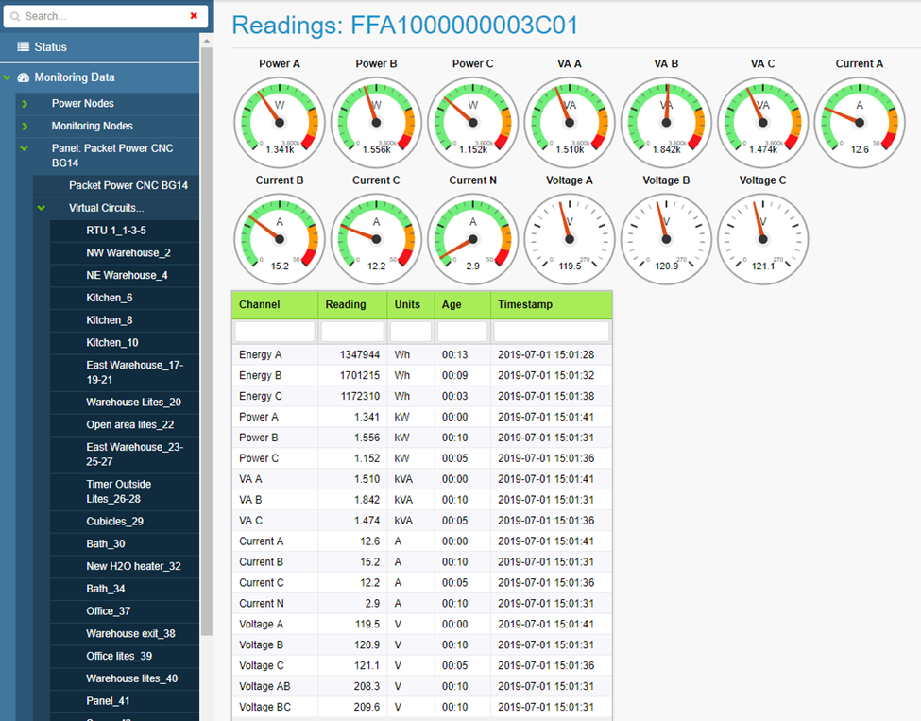
Task: Collapse the Panel: Packet Power CNC BG14 node
Action: point(26,149)
